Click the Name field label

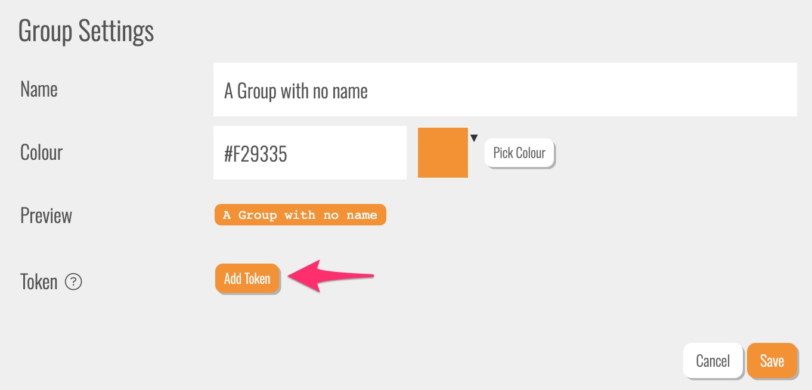39,89
